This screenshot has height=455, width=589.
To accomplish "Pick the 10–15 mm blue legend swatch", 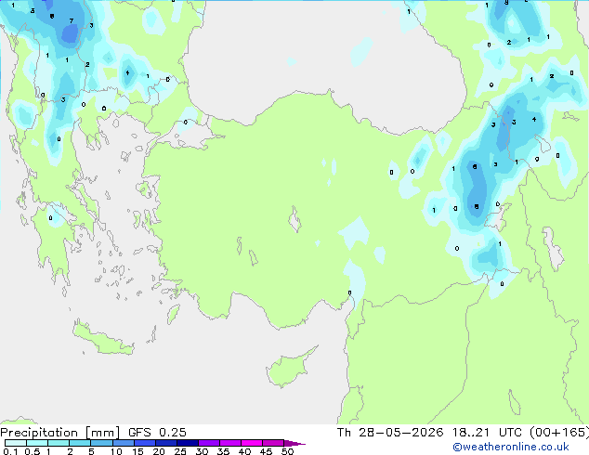I will pyautogui.click(x=124, y=443).
